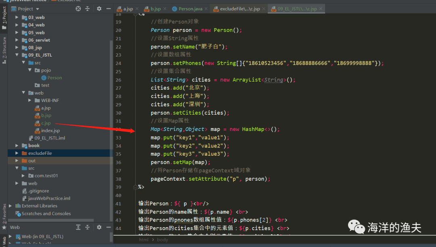Click the text pageContext.setAttribute on line 38

(189, 179)
